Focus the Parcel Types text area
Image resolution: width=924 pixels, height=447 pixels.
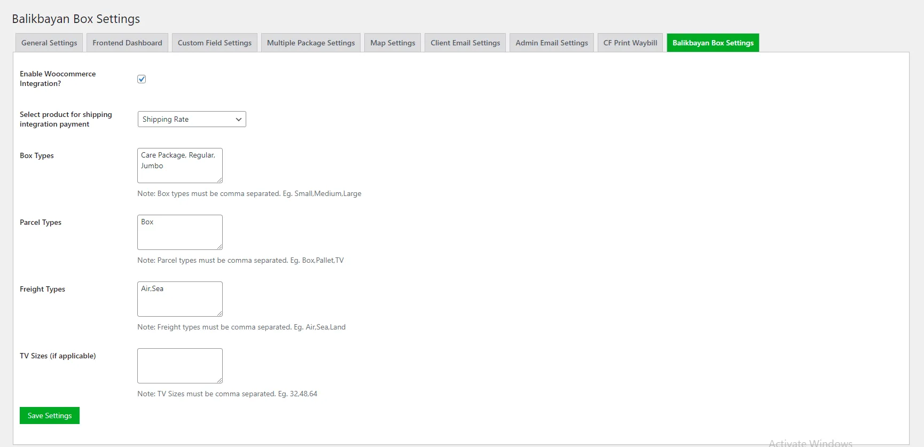pos(179,232)
